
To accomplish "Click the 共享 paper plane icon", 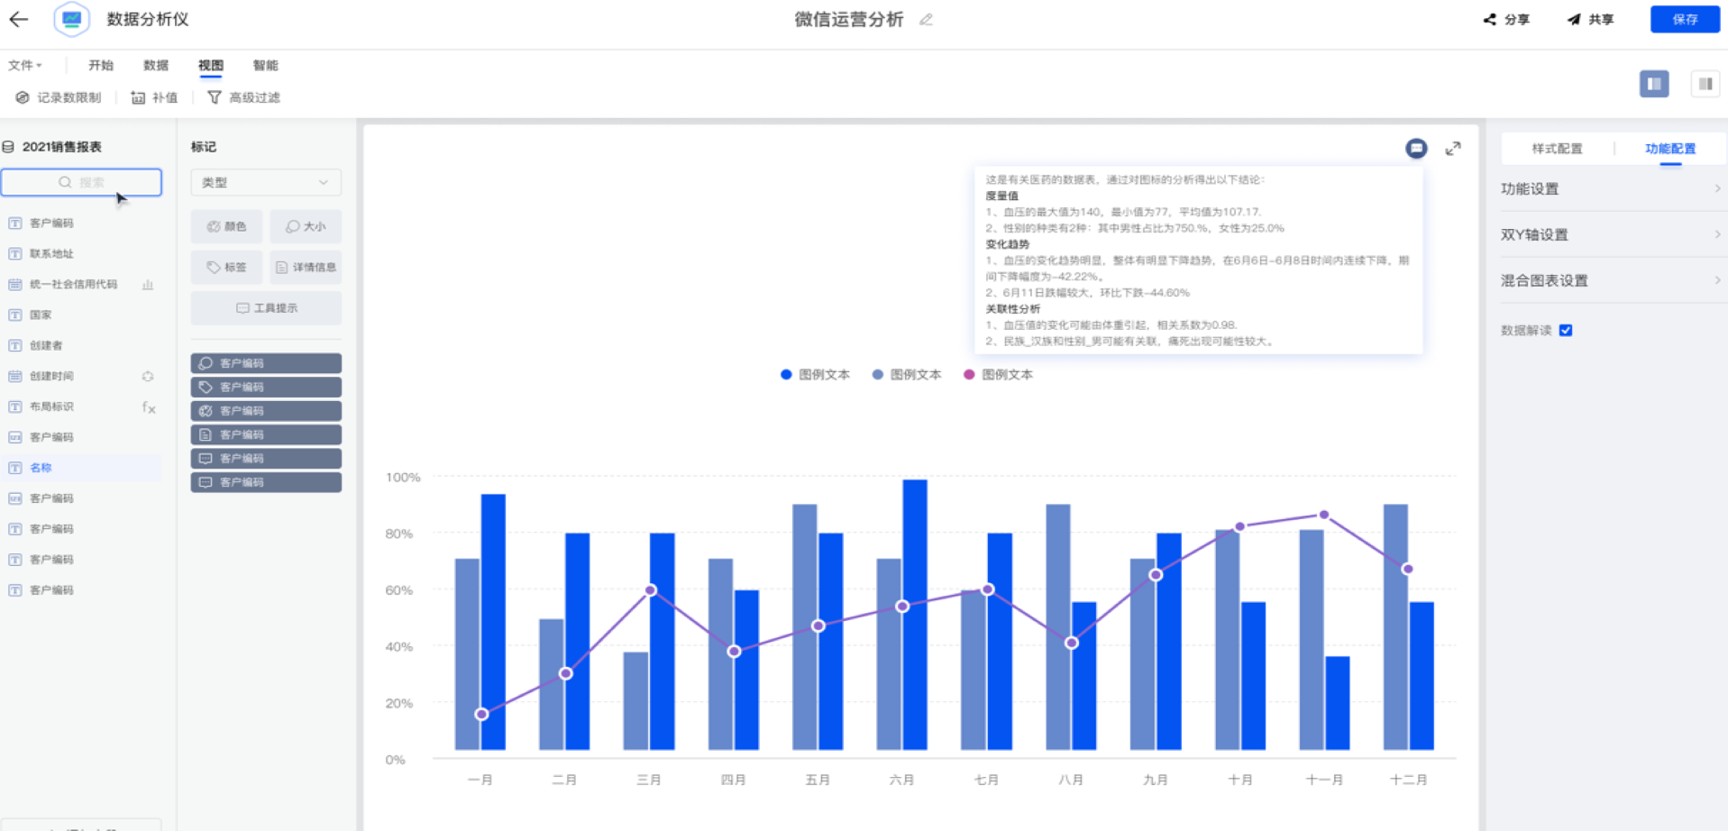I will coord(1574,19).
